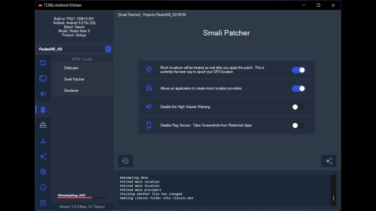Image resolution: width=376 pixels, height=211 pixels.
Task: Click the mock location providers database icon
Action: (149, 88)
